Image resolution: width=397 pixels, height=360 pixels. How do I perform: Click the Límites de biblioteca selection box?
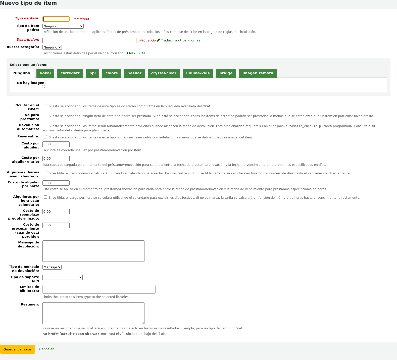(99, 289)
